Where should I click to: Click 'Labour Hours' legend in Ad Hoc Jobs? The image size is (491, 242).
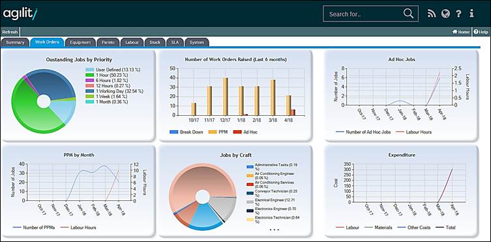tap(419, 132)
